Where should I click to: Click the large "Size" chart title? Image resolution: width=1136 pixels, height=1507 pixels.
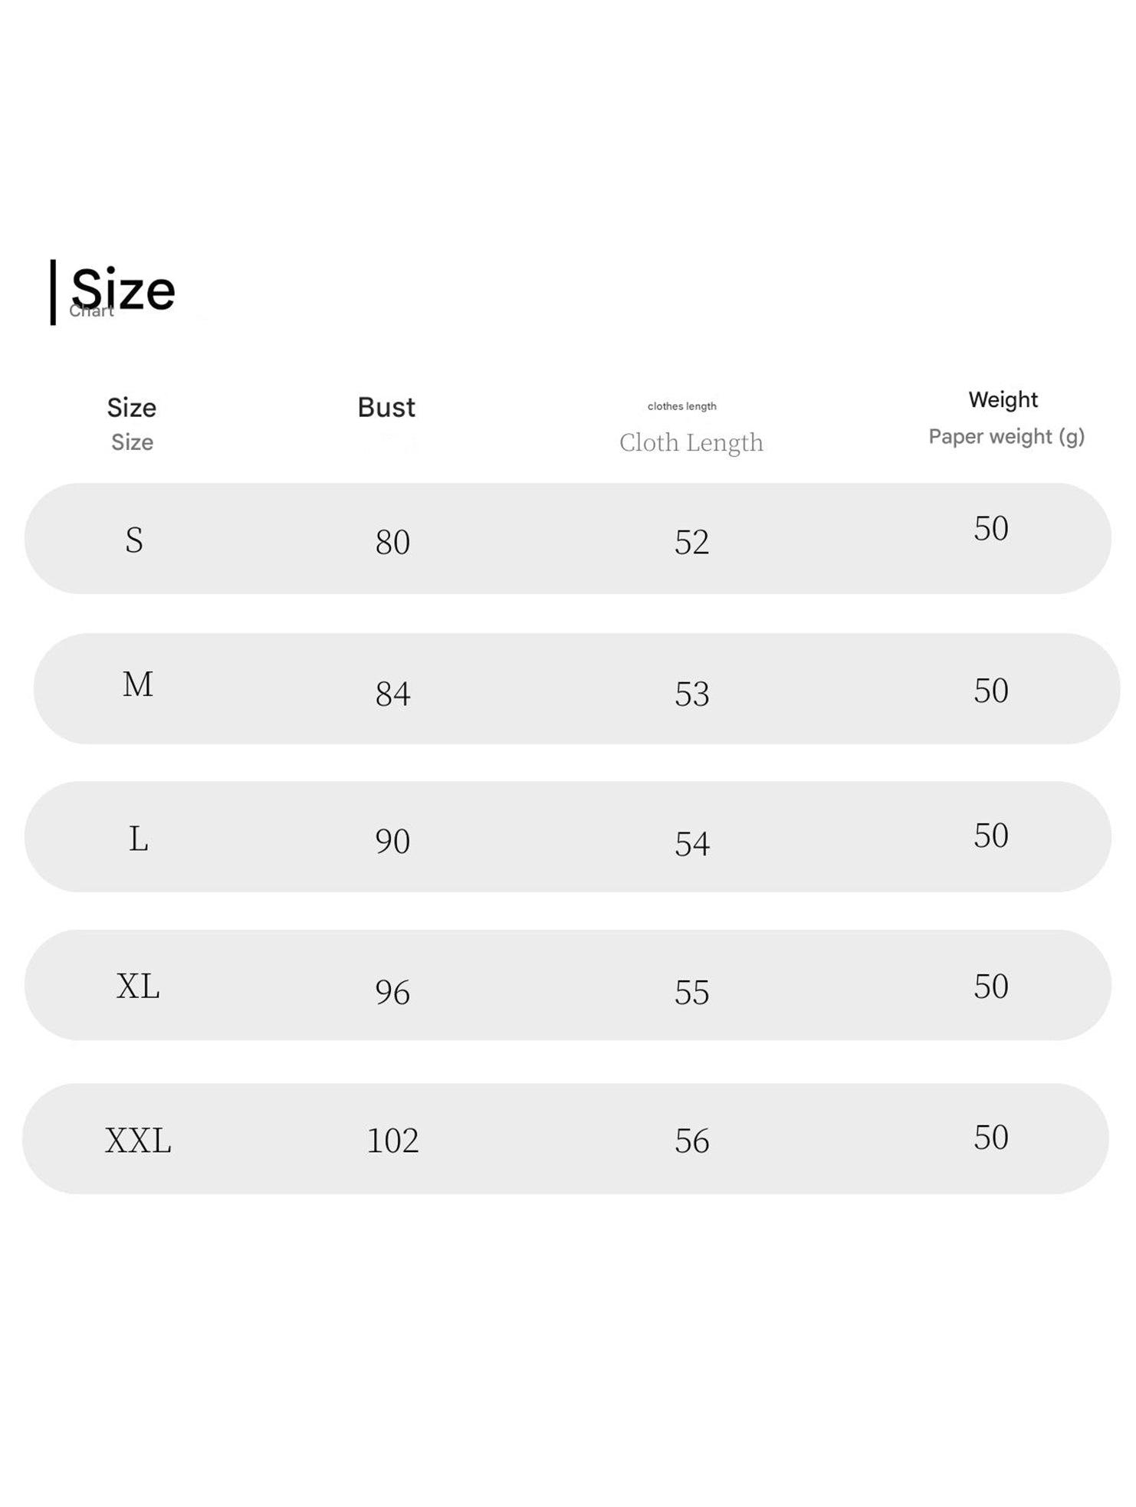[x=123, y=290]
